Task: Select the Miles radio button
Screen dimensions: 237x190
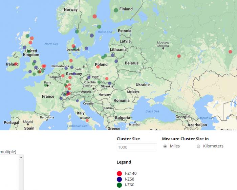Action: pos(165,146)
